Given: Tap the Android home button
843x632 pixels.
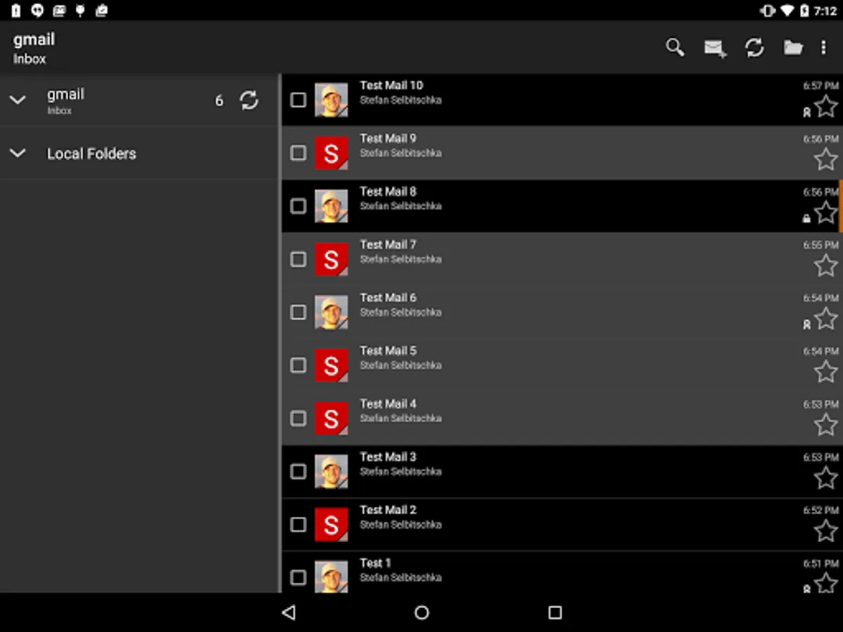Looking at the screenshot, I should pyautogui.click(x=421, y=612).
